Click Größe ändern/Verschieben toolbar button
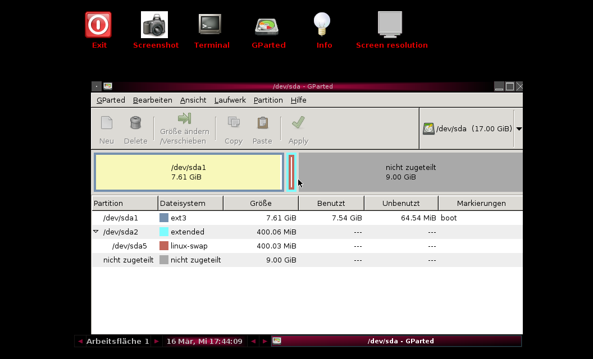 tap(185, 129)
